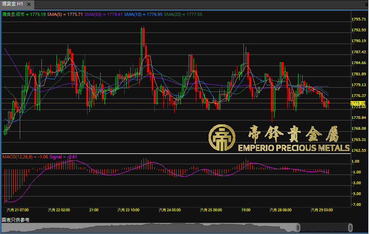The image size is (370, 234).
Task: Click the right handle of the range navigator
Action: (x=350, y=227)
